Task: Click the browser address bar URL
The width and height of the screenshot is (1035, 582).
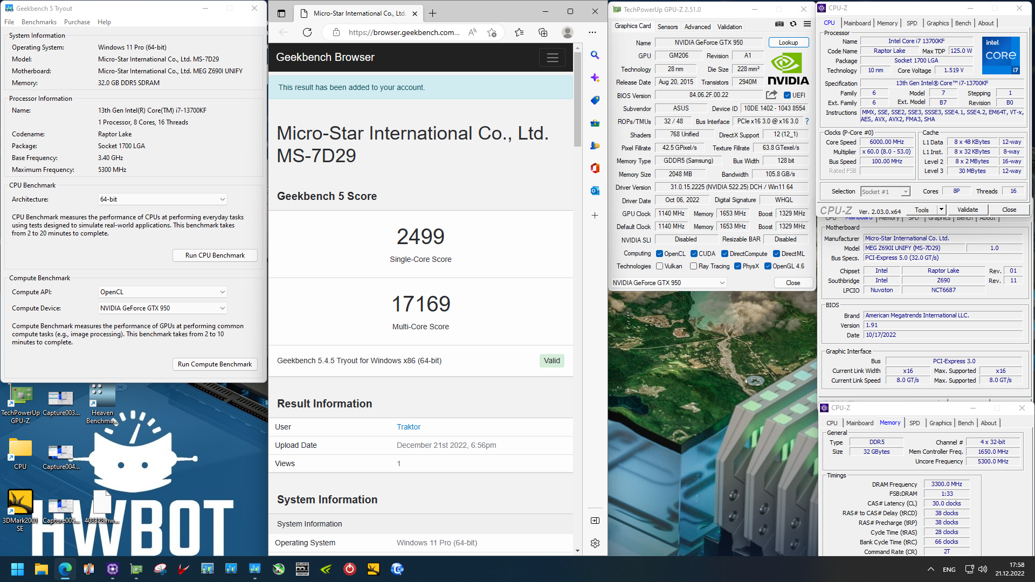Action: pos(404,32)
